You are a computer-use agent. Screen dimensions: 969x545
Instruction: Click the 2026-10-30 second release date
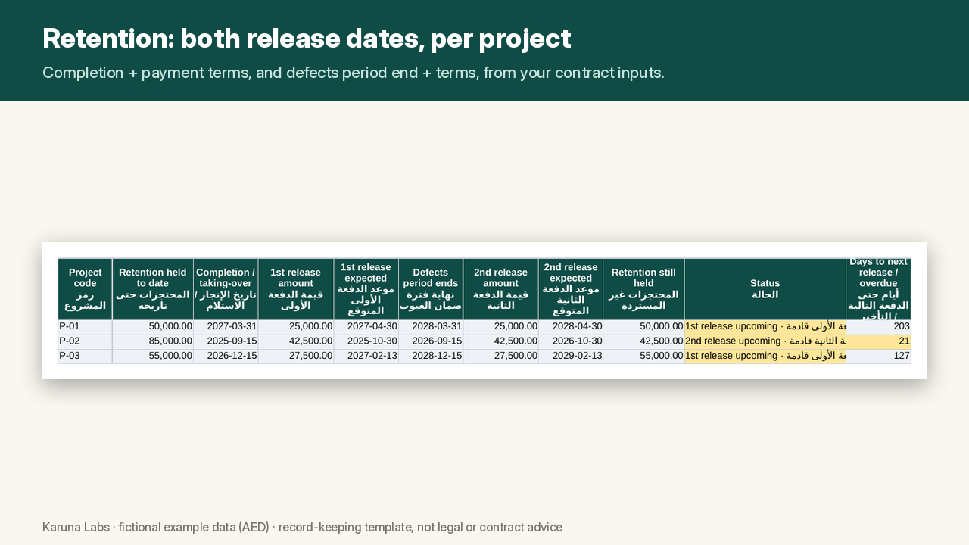[571, 341]
